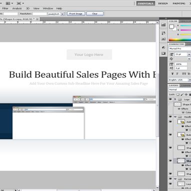This screenshot has width=191, height=191.
Task: Open the Actions panel icon in dock
Action: pyautogui.click(x=163, y=39)
